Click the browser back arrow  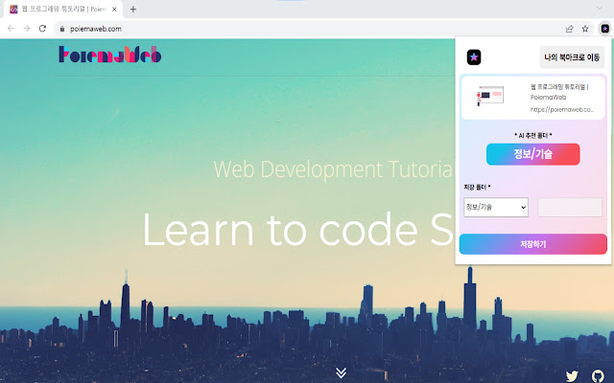pos(11,29)
